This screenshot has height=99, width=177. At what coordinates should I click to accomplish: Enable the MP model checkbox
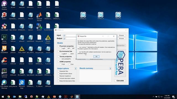pyautogui.click(x=67, y=48)
